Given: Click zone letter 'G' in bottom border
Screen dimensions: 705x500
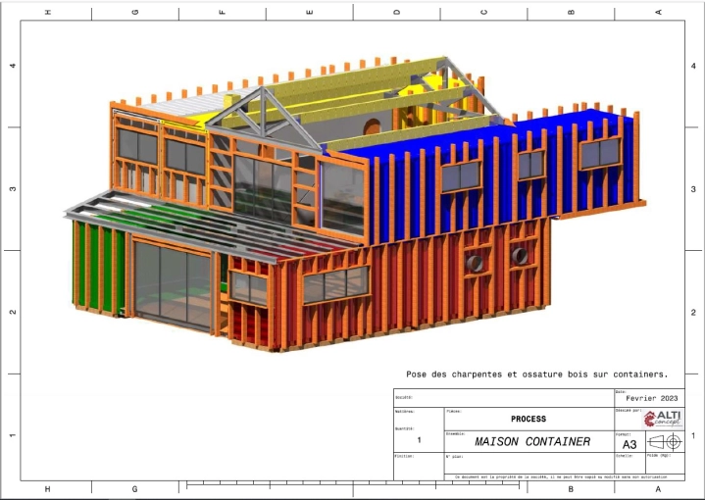Looking at the screenshot, I should click(135, 489).
